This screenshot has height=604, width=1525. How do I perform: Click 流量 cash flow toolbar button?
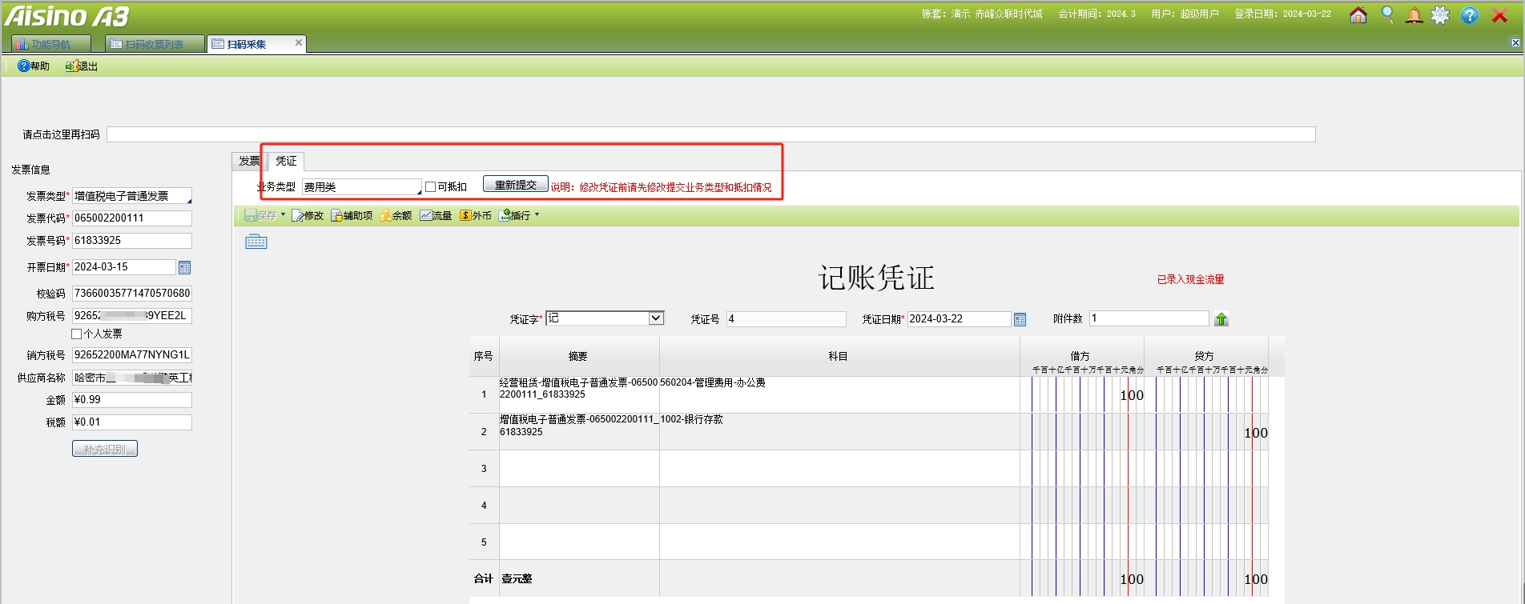pyautogui.click(x=436, y=216)
